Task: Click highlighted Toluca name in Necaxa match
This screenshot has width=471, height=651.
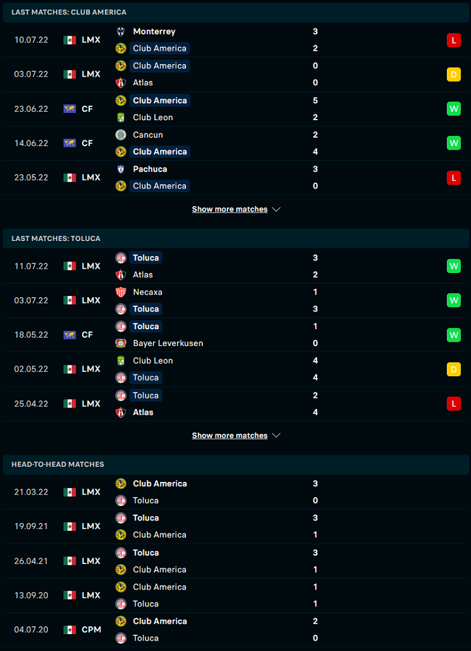Action: [x=146, y=309]
